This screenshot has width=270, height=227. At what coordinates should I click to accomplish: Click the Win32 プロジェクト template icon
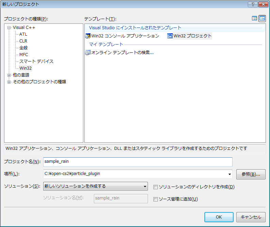(x=170, y=36)
